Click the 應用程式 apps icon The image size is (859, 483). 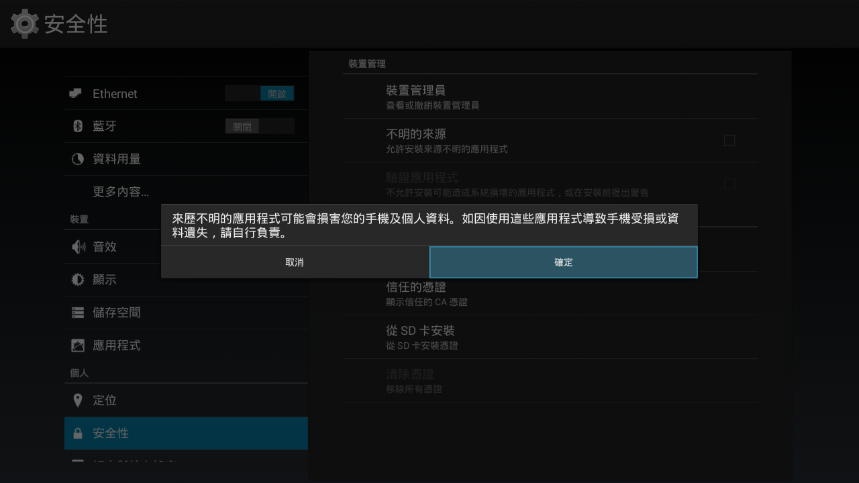point(78,345)
